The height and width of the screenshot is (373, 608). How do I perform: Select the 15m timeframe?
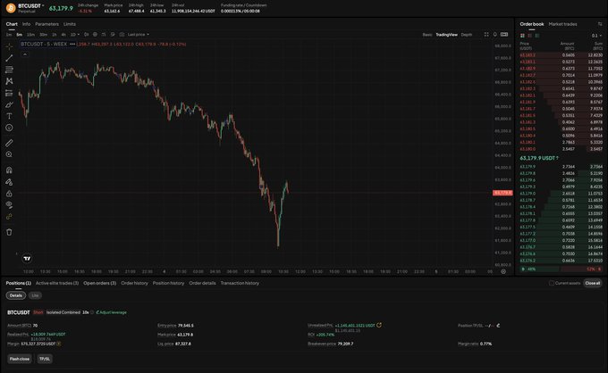[30, 35]
